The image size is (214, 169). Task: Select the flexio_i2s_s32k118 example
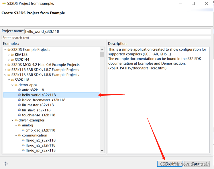point(40,145)
